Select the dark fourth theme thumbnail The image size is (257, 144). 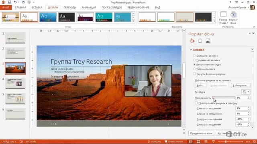tap(66, 17)
